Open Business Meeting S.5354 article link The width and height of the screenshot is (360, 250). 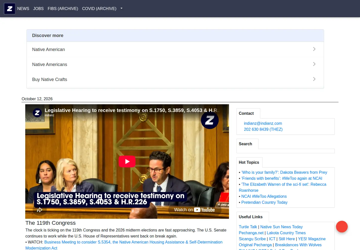[124, 245]
